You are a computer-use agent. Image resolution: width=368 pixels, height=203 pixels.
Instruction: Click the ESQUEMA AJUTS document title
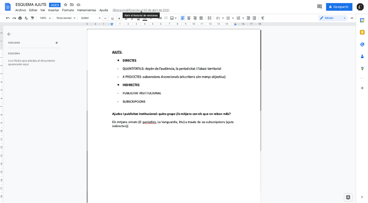[x=31, y=4]
